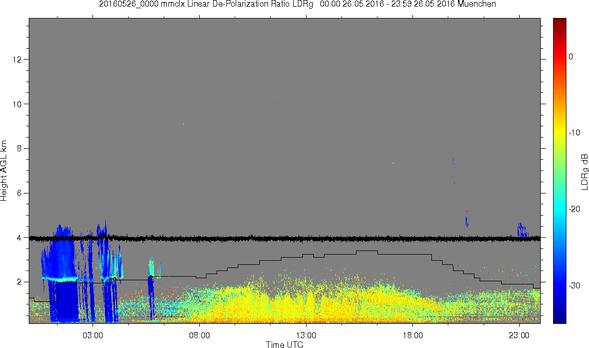Click the 18:00 time tick label
This screenshot has height=348, width=589.
pyautogui.click(x=413, y=335)
